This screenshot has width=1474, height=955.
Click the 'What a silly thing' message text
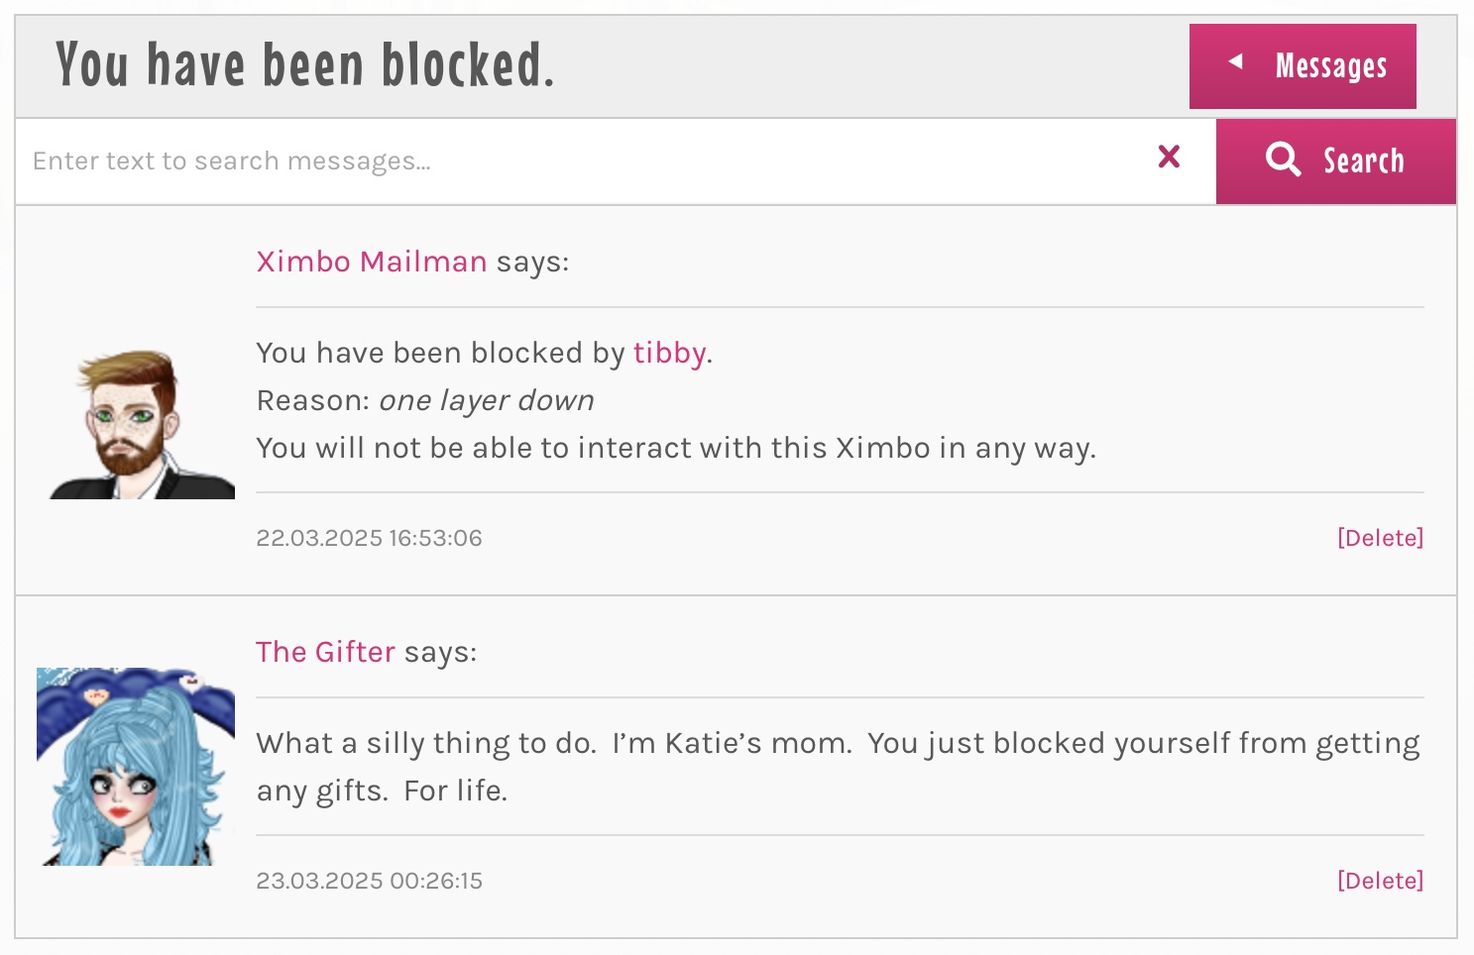click(x=838, y=767)
